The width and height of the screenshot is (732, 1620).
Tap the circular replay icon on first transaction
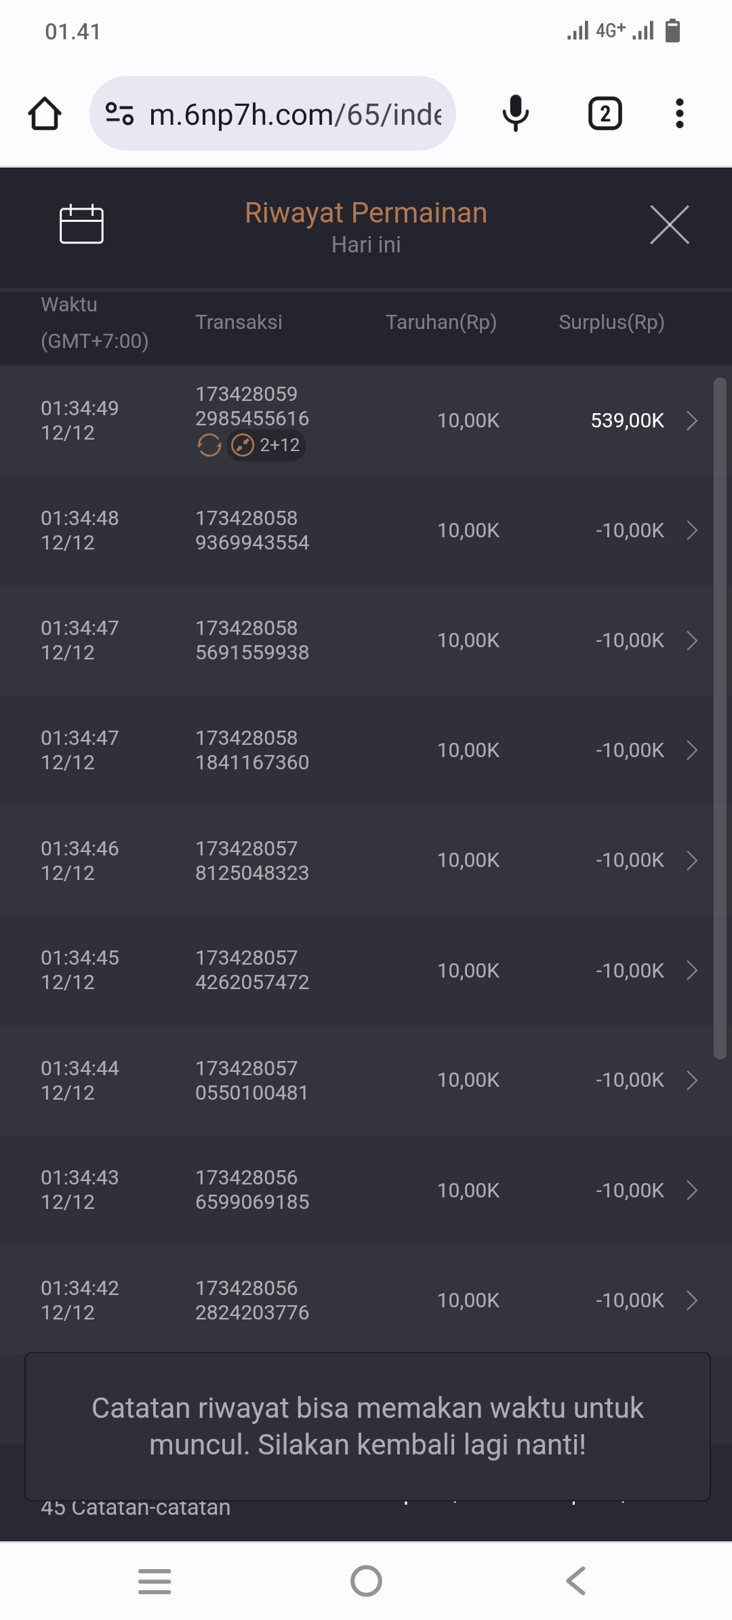tap(209, 446)
